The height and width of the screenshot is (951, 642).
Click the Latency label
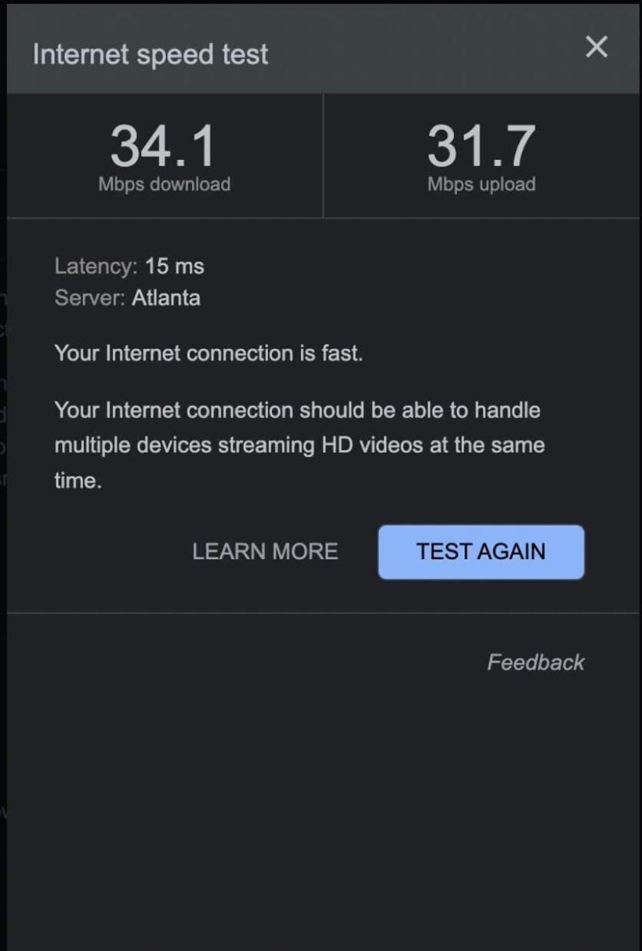pos(96,267)
